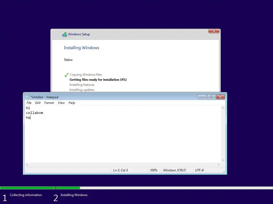273x204 pixels.
Task: Click the Notepad horizontal scroll left arrow
Action: [27, 164]
